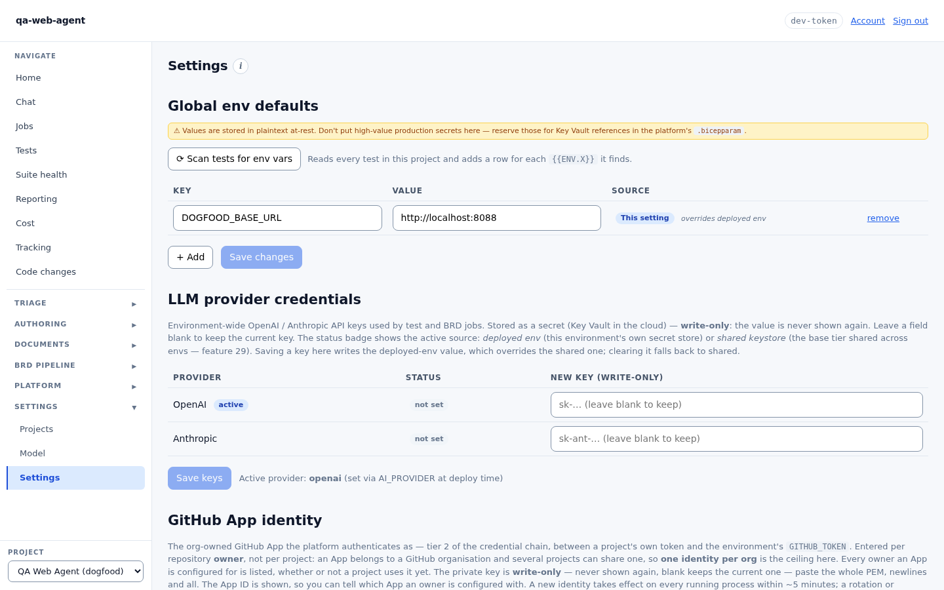Open the Jobs page
944x590 pixels.
(75, 127)
